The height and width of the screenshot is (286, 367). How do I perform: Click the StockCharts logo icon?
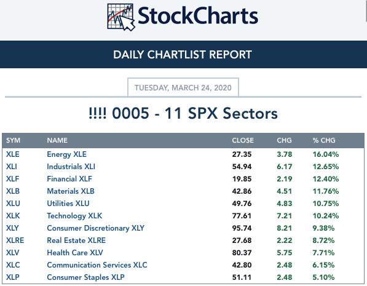(121, 17)
